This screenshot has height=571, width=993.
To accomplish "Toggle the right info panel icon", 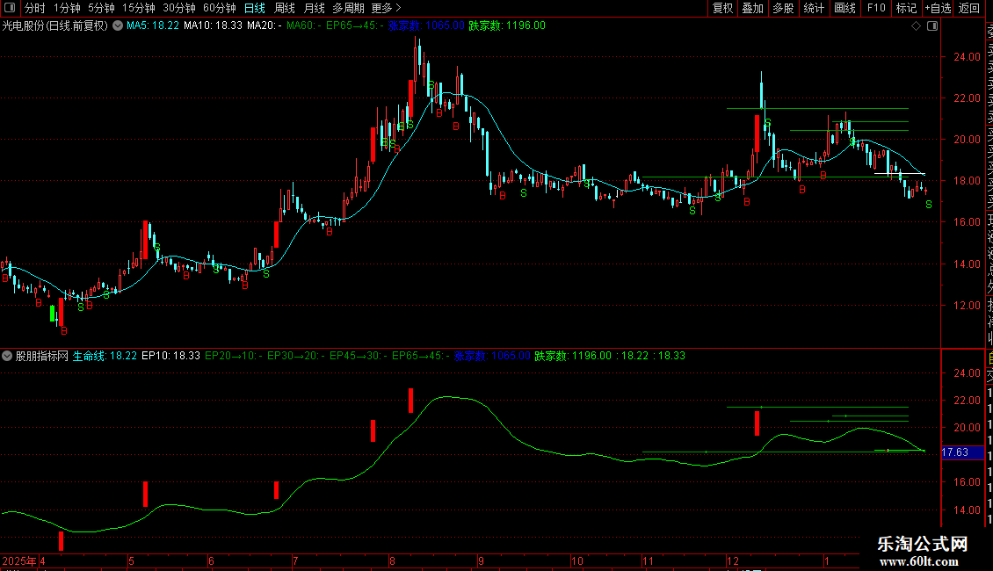I will (932, 26).
